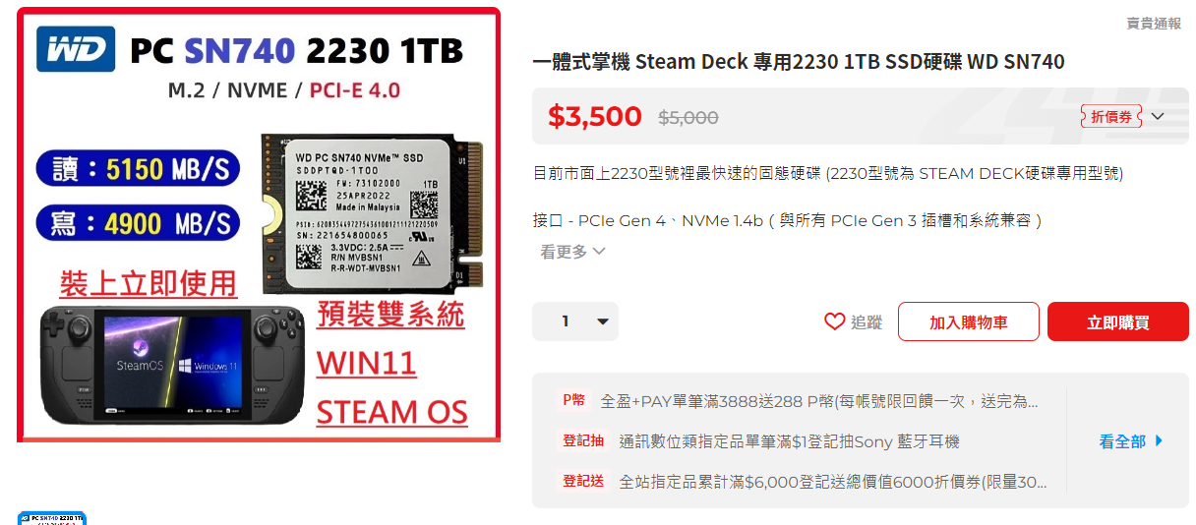Open the 登記送 coupon promotion

tap(833, 482)
